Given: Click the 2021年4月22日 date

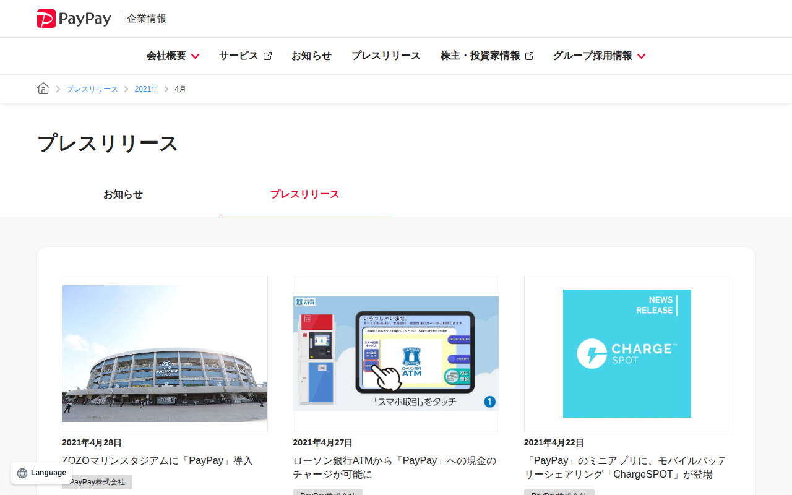Looking at the screenshot, I should (554, 443).
